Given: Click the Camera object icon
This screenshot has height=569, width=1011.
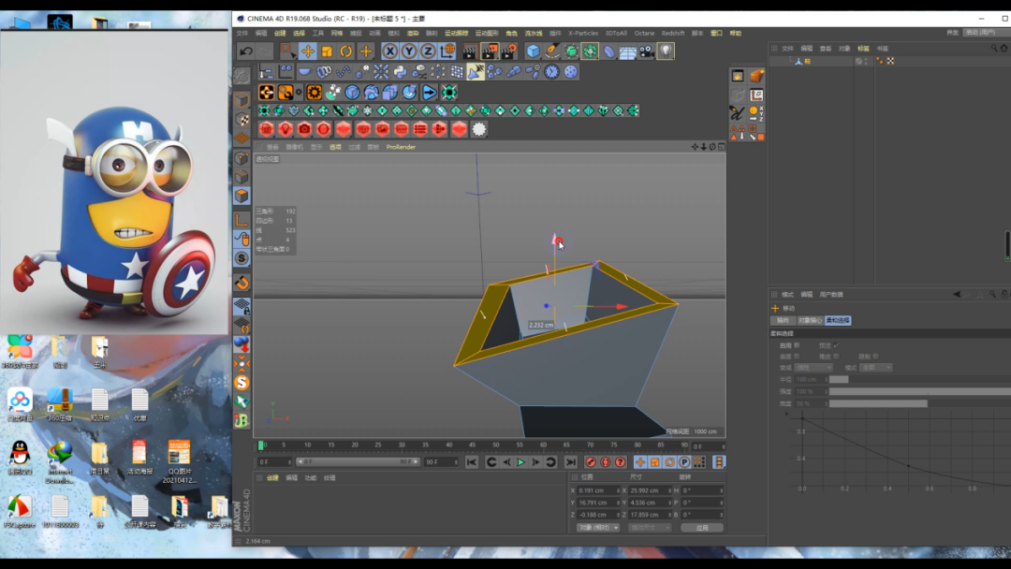Looking at the screenshot, I should point(647,51).
